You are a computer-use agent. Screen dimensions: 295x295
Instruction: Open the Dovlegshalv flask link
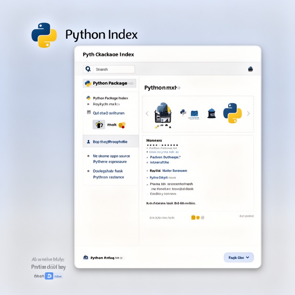[x=108, y=171]
